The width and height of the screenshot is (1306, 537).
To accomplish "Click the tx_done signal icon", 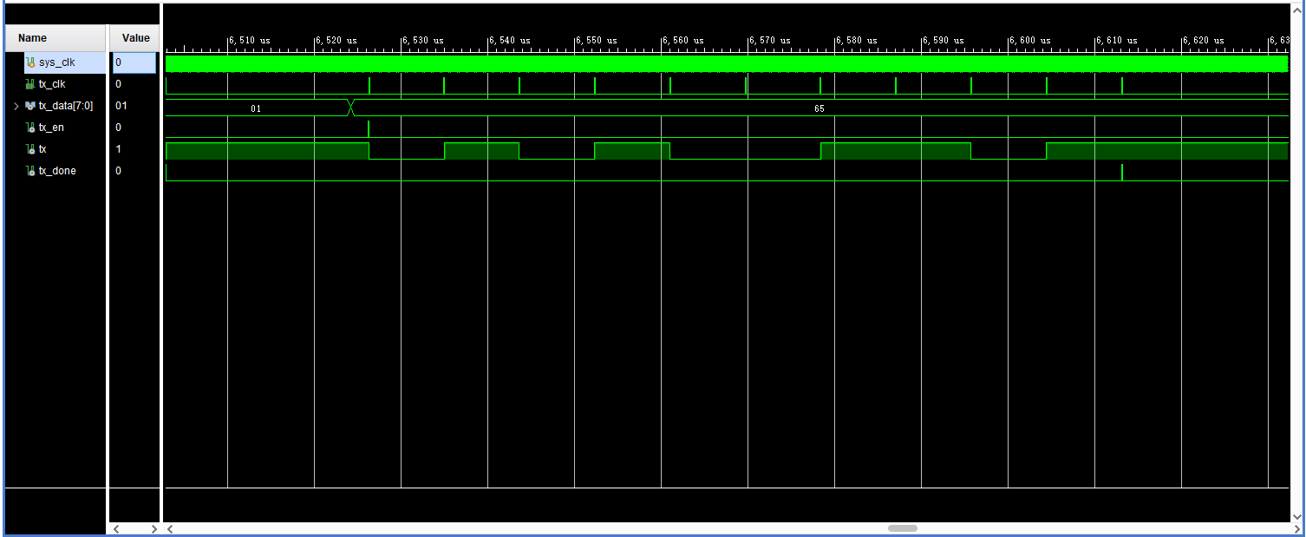I will 30,171.
